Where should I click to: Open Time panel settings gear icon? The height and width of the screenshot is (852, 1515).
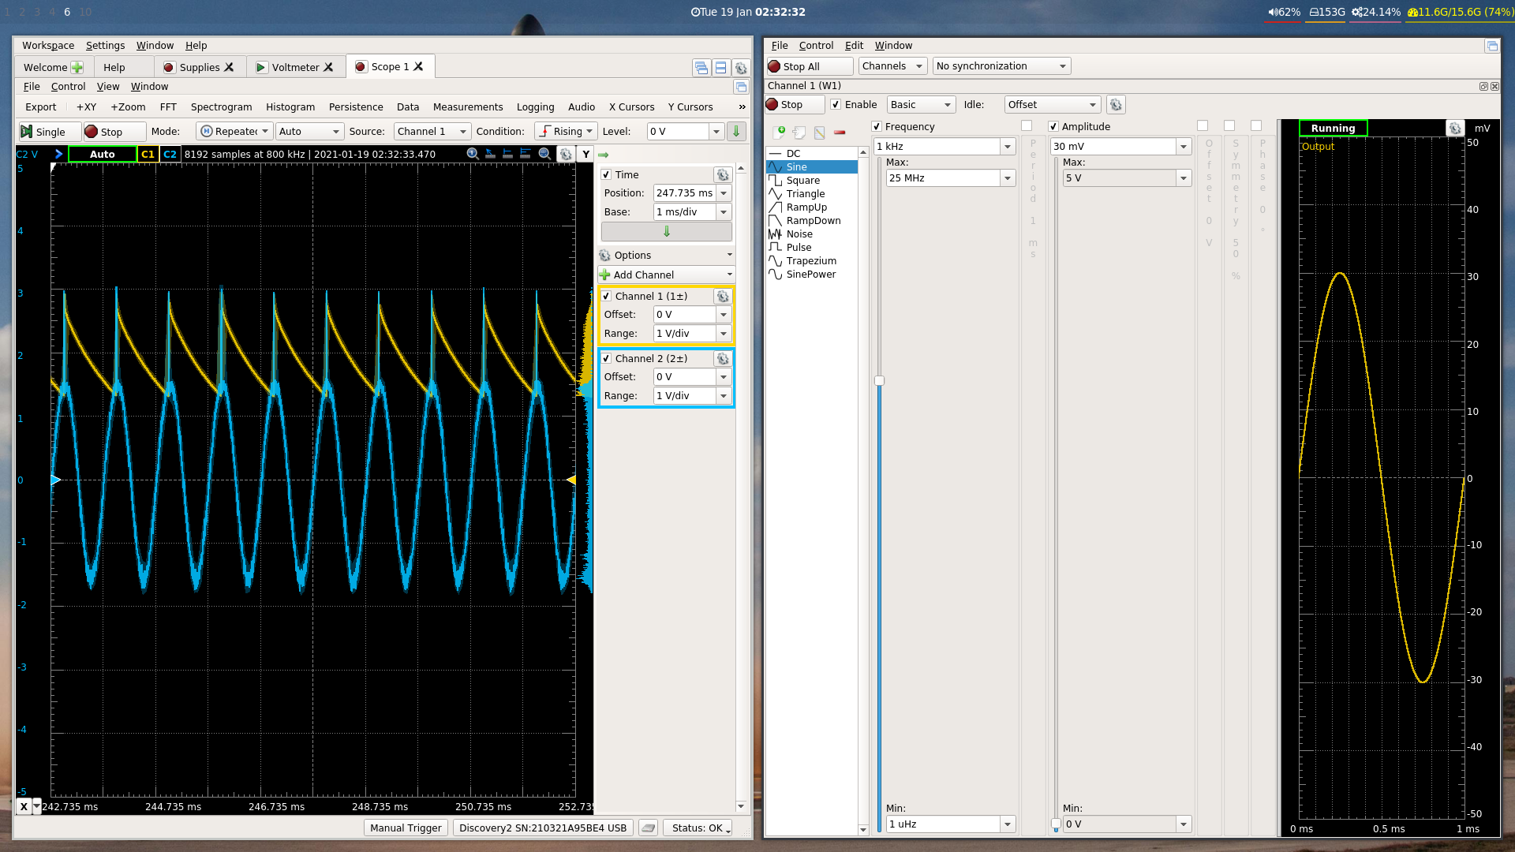pyautogui.click(x=722, y=174)
